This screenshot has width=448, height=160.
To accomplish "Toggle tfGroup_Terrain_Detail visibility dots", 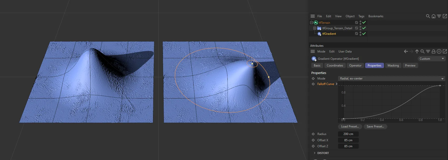I will [x=360, y=28].
